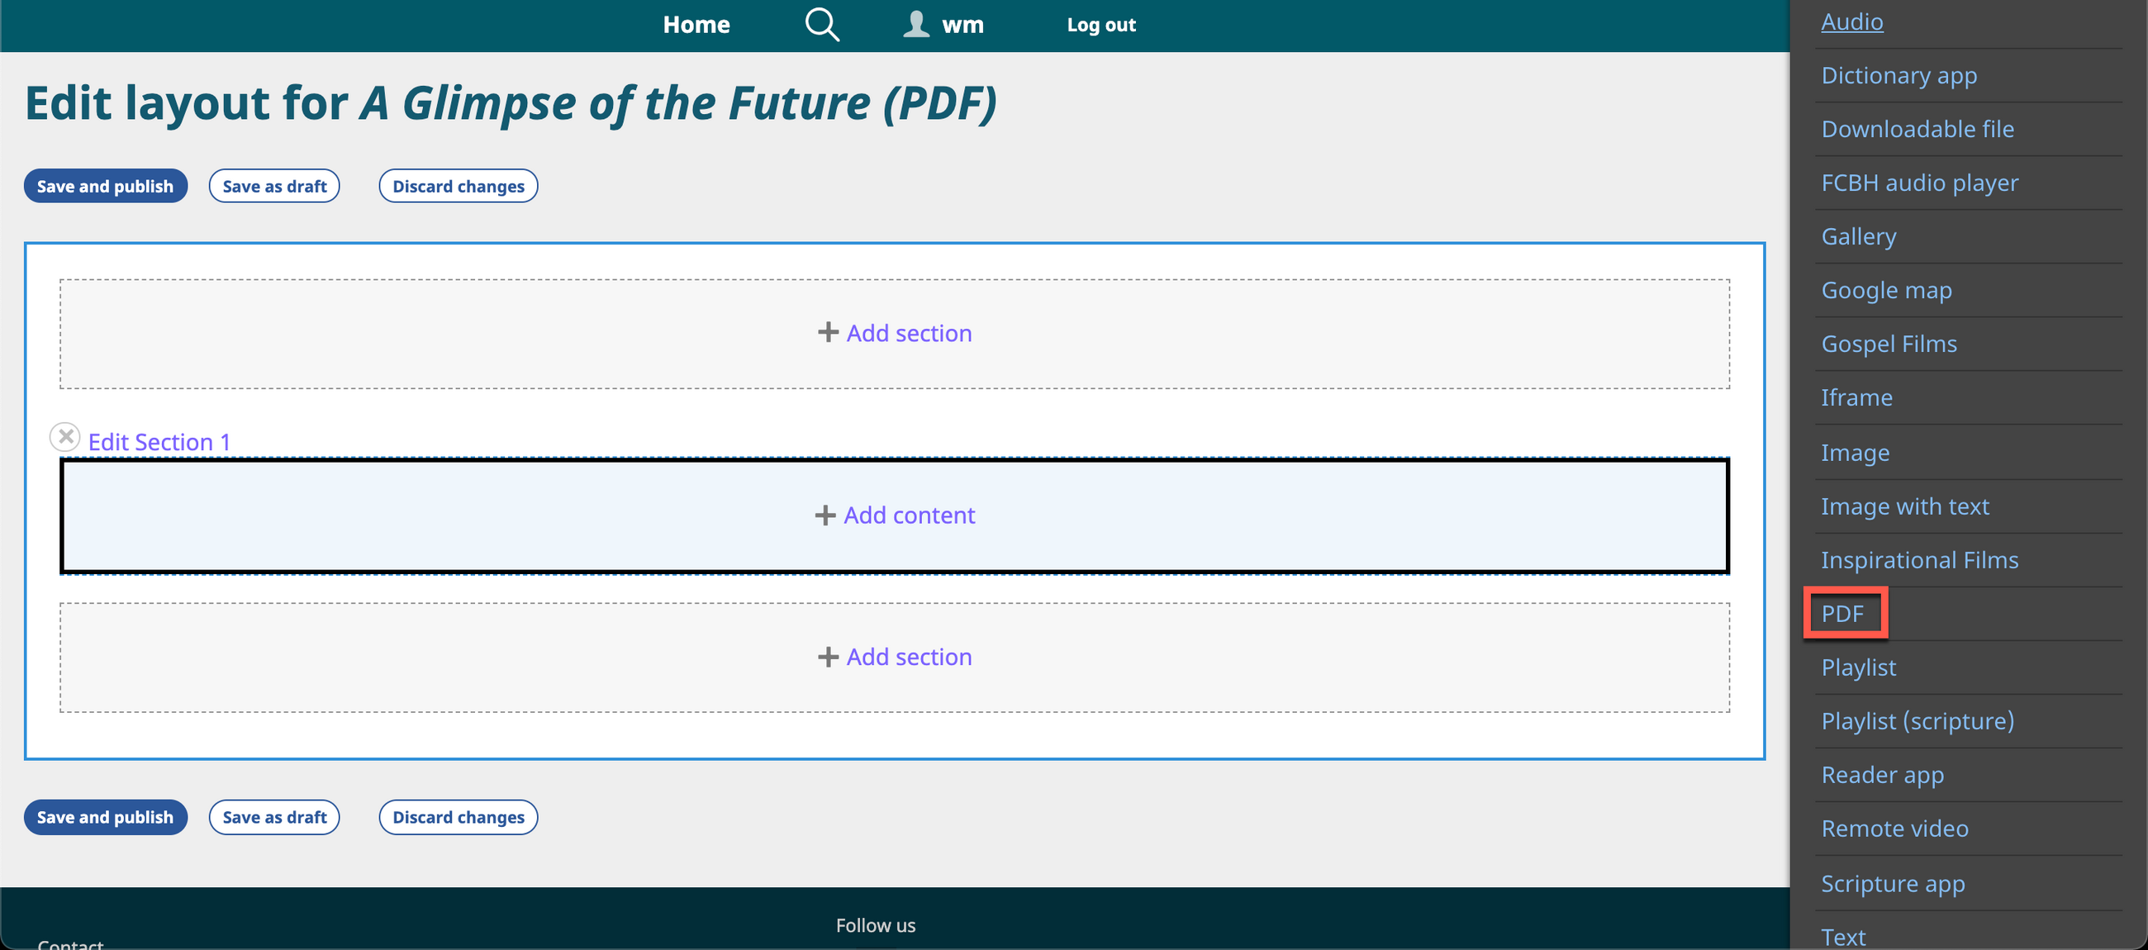Click the plus icon for Add content
This screenshot has height=950, width=2148.
coord(825,515)
